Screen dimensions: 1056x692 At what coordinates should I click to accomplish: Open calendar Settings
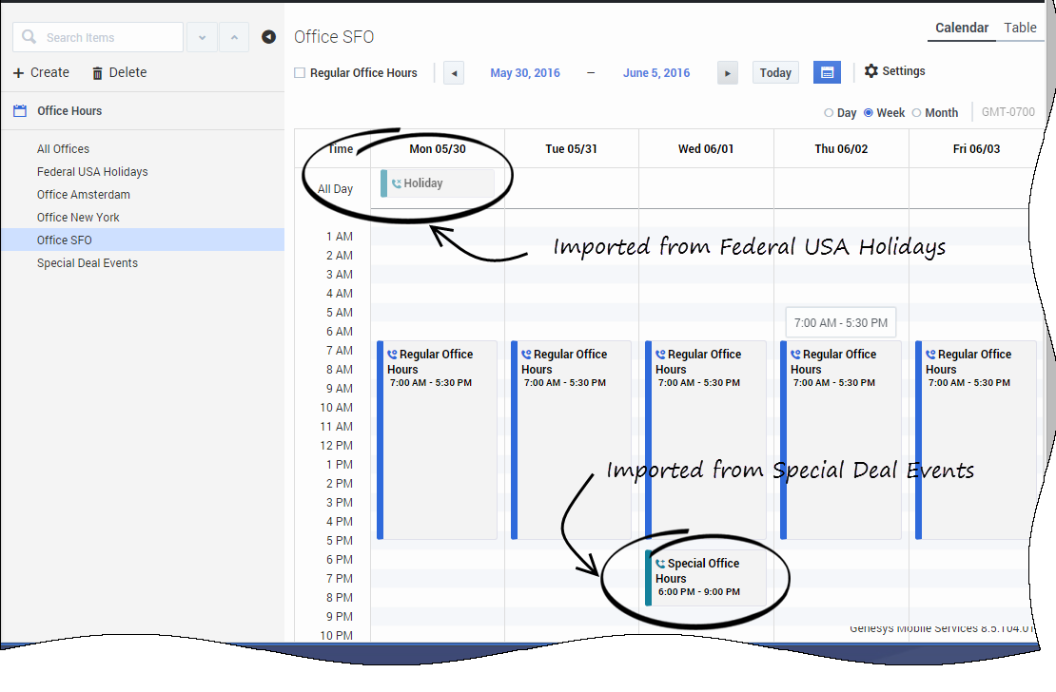point(895,70)
